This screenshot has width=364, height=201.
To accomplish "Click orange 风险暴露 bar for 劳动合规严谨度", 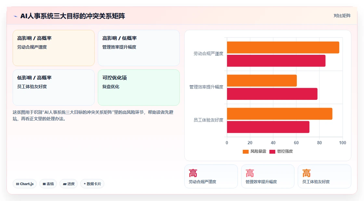I will coord(283,47).
